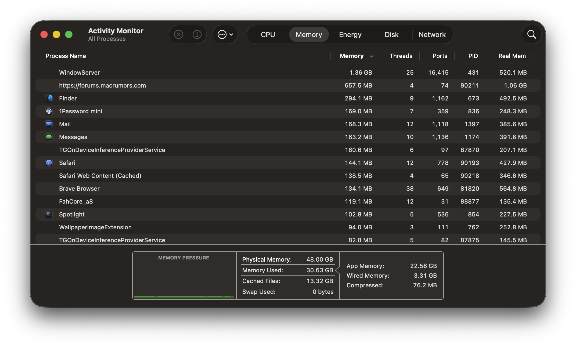Click the macrumors Real Mem 1.06 GB
This screenshot has height=347, width=576.
coord(515,85)
